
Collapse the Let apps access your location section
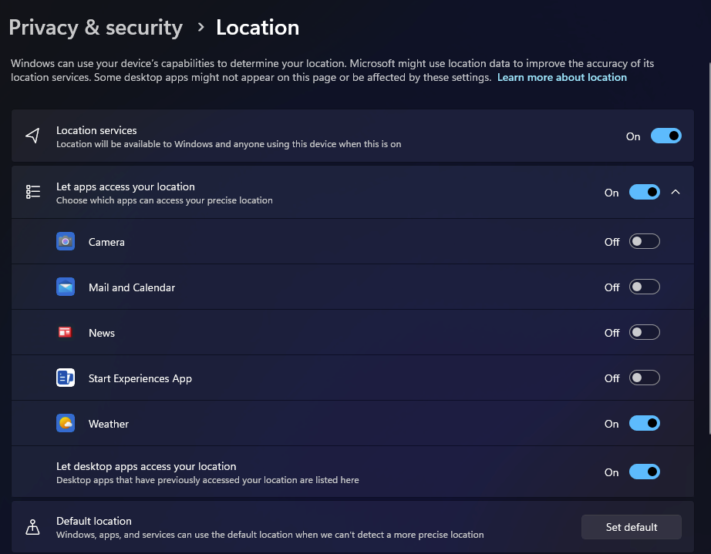(x=676, y=192)
